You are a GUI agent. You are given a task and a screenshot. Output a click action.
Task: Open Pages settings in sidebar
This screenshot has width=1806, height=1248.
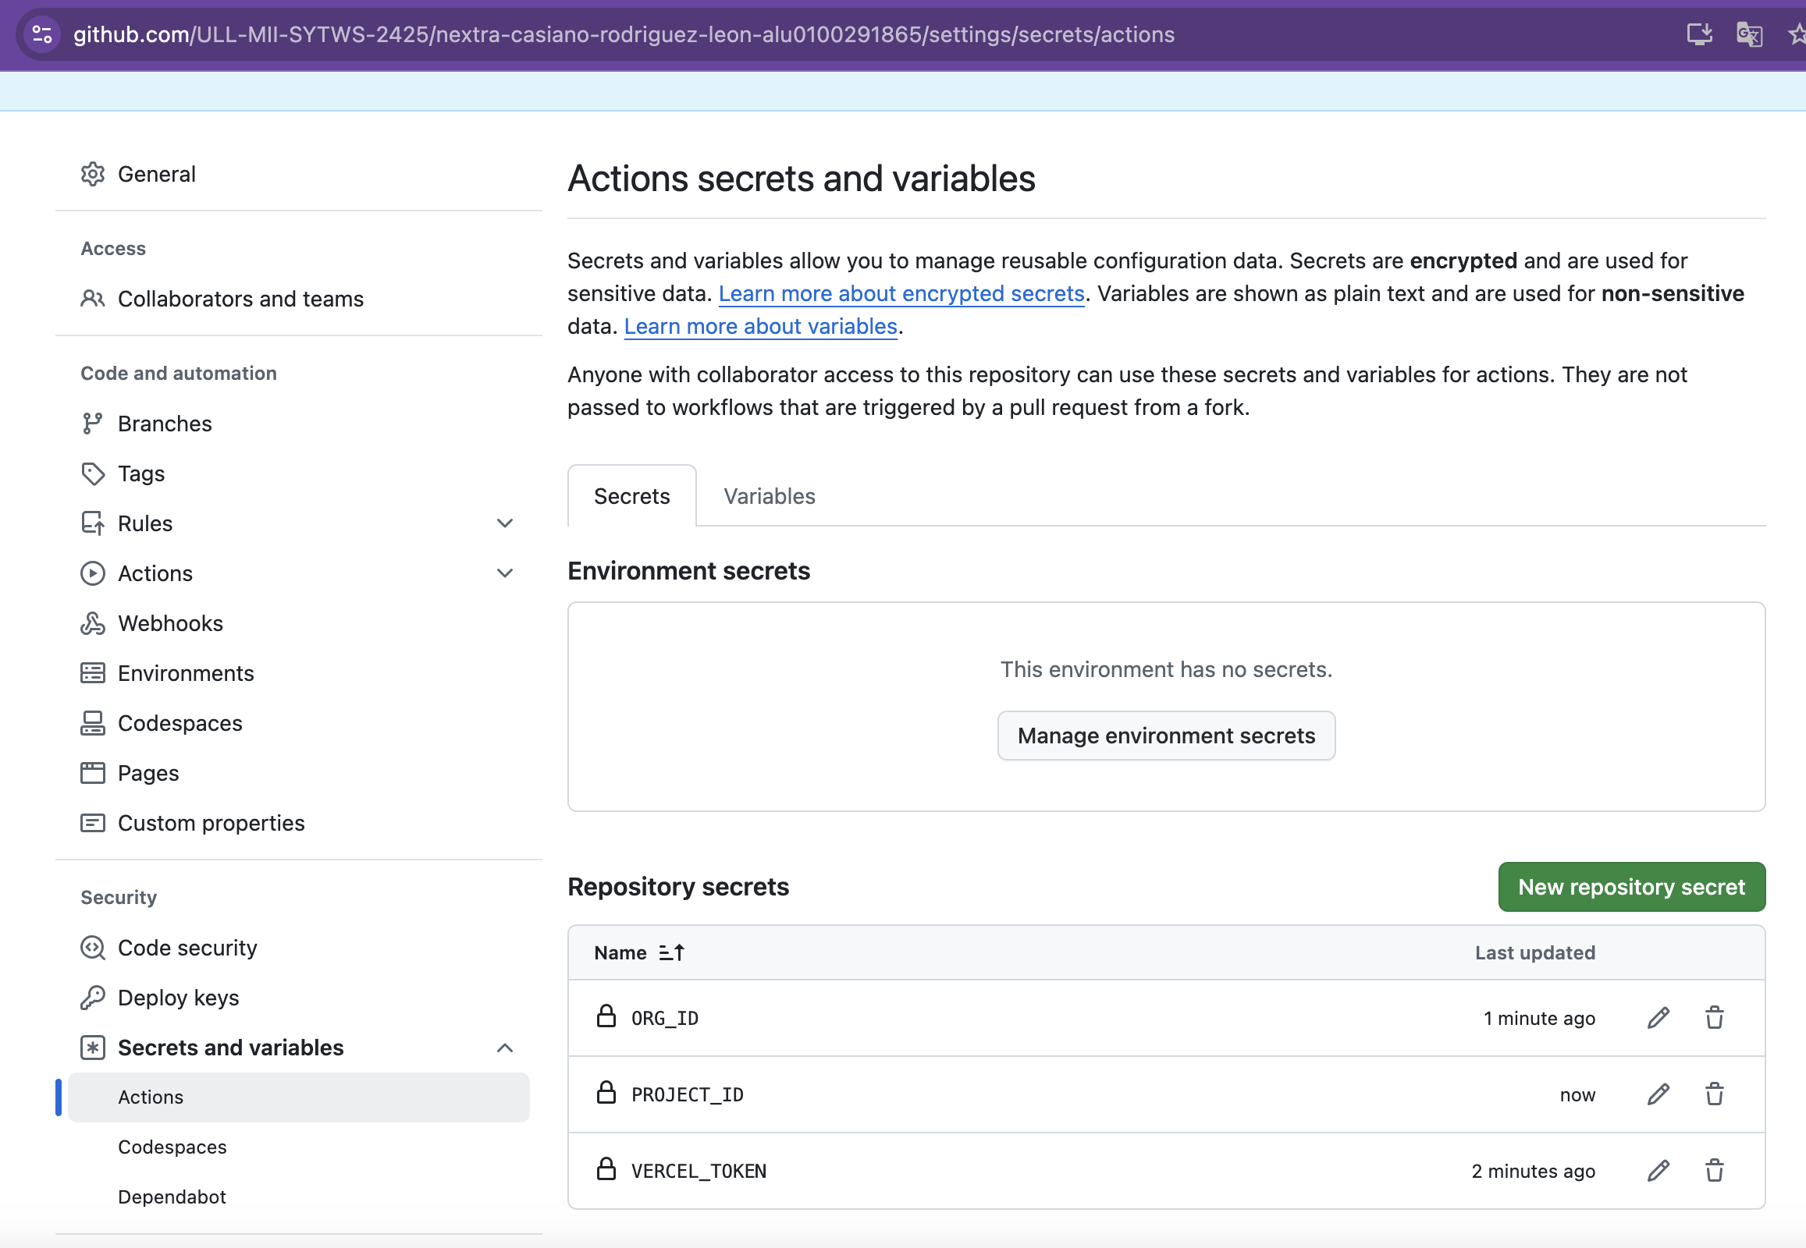tap(299, 772)
